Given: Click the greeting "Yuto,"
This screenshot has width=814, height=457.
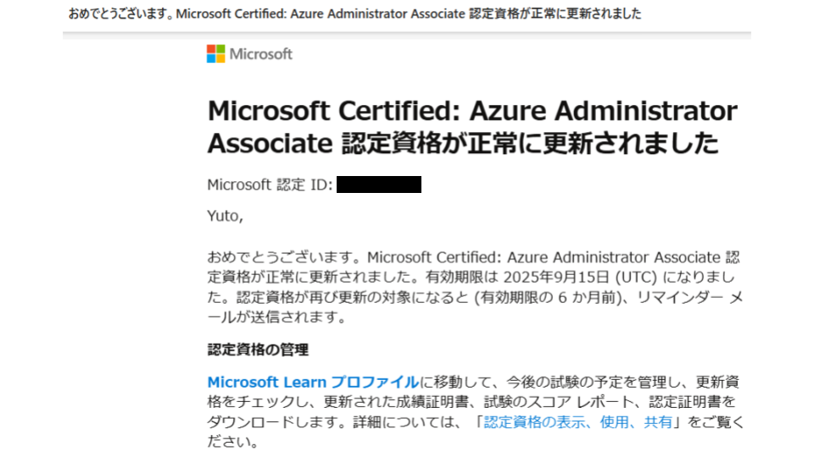Looking at the screenshot, I should pyautogui.click(x=225, y=216).
